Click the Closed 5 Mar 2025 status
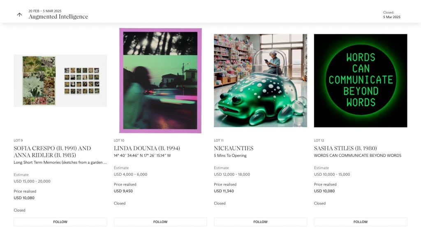This screenshot has width=421, height=237. click(391, 14)
